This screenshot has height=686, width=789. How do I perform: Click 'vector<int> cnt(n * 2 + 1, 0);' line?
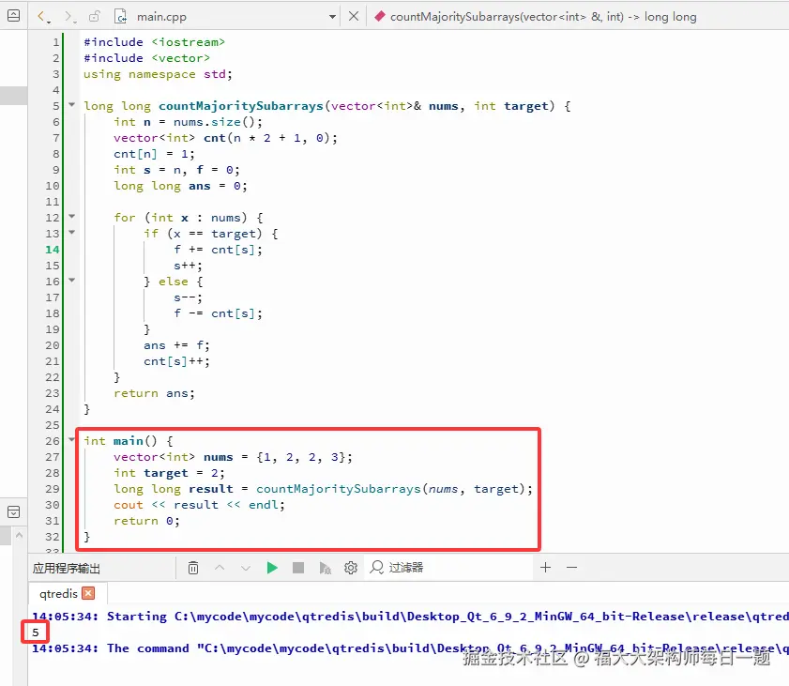tap(225, 138)
